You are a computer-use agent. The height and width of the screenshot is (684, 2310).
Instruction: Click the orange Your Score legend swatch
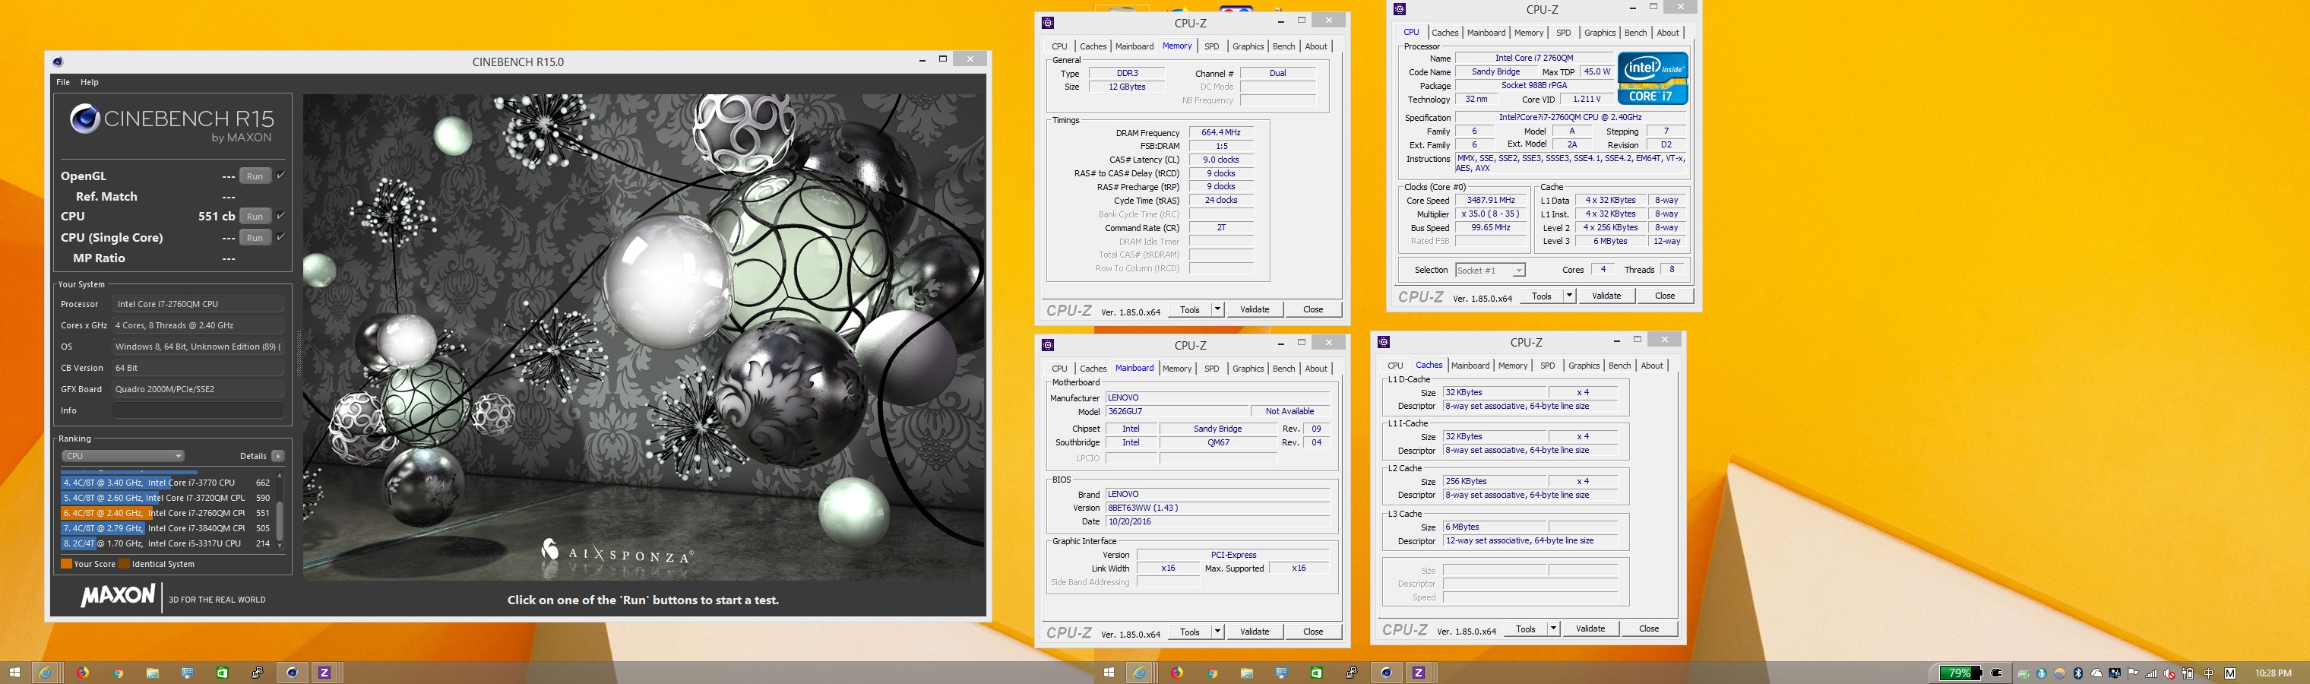66,564
